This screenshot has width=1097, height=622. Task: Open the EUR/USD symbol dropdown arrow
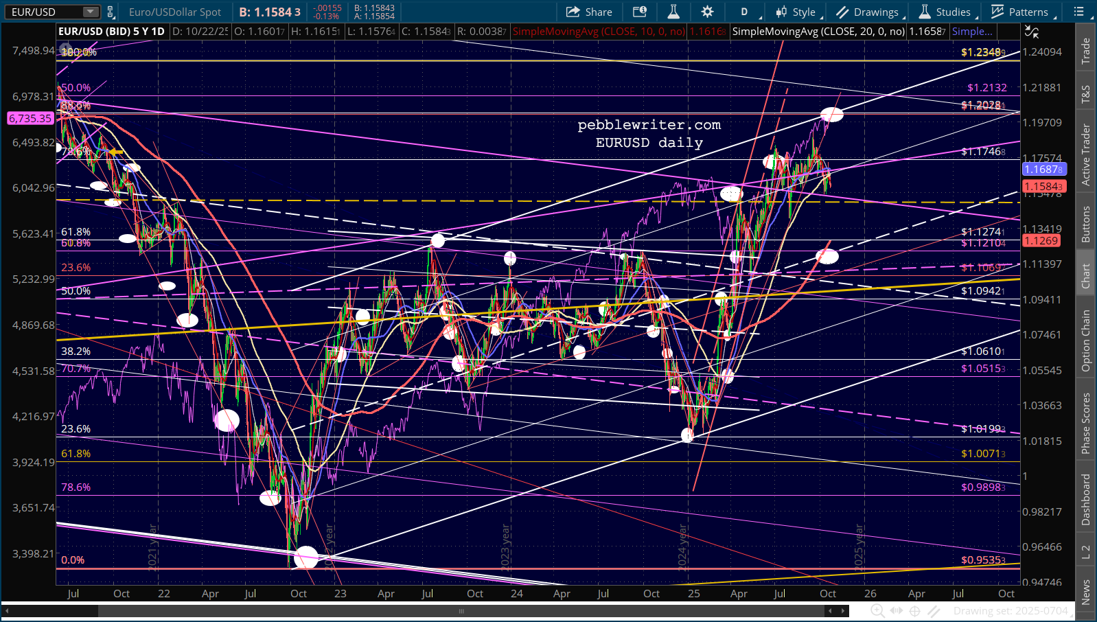[x=90, y=12]
